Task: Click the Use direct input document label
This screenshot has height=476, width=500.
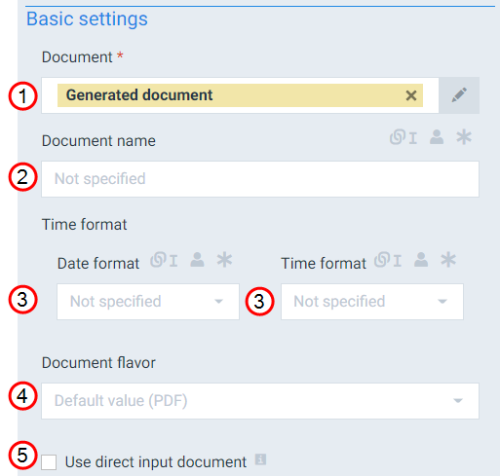Action: [156, 462]
